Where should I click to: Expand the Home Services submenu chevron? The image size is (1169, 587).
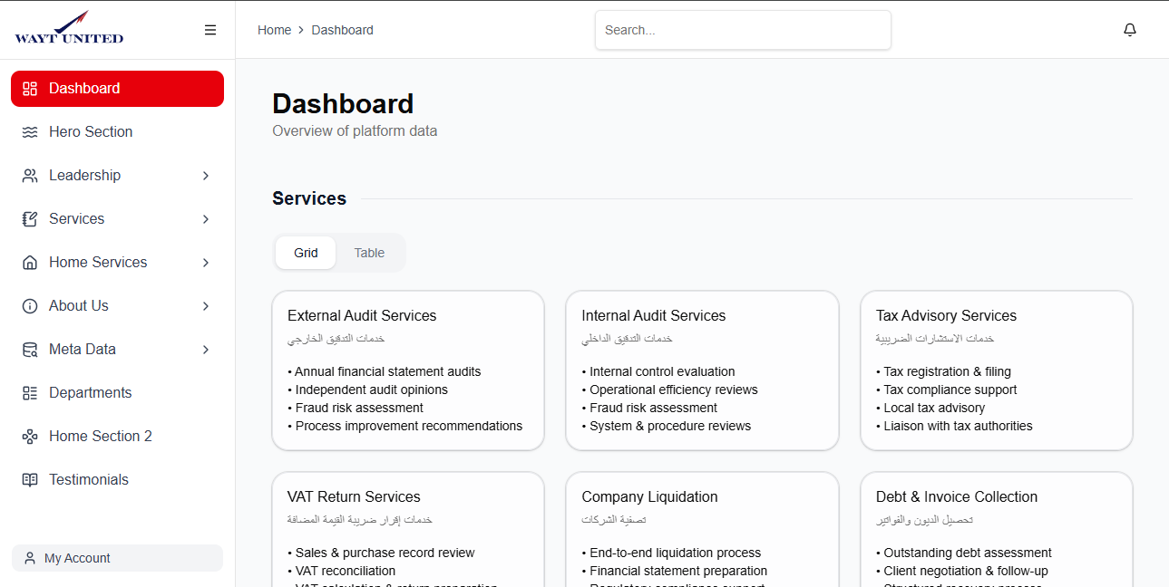tap(206, 263)
